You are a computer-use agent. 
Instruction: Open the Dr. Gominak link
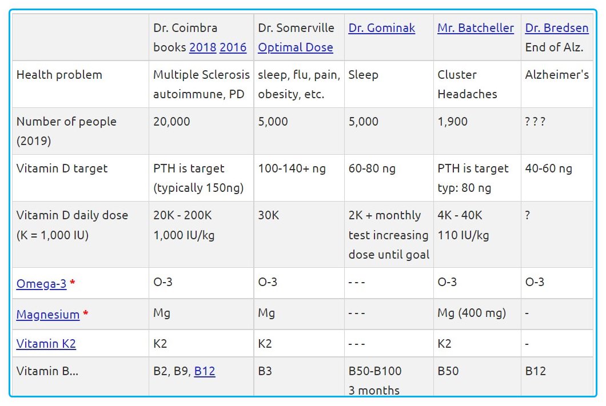(381, 28)
